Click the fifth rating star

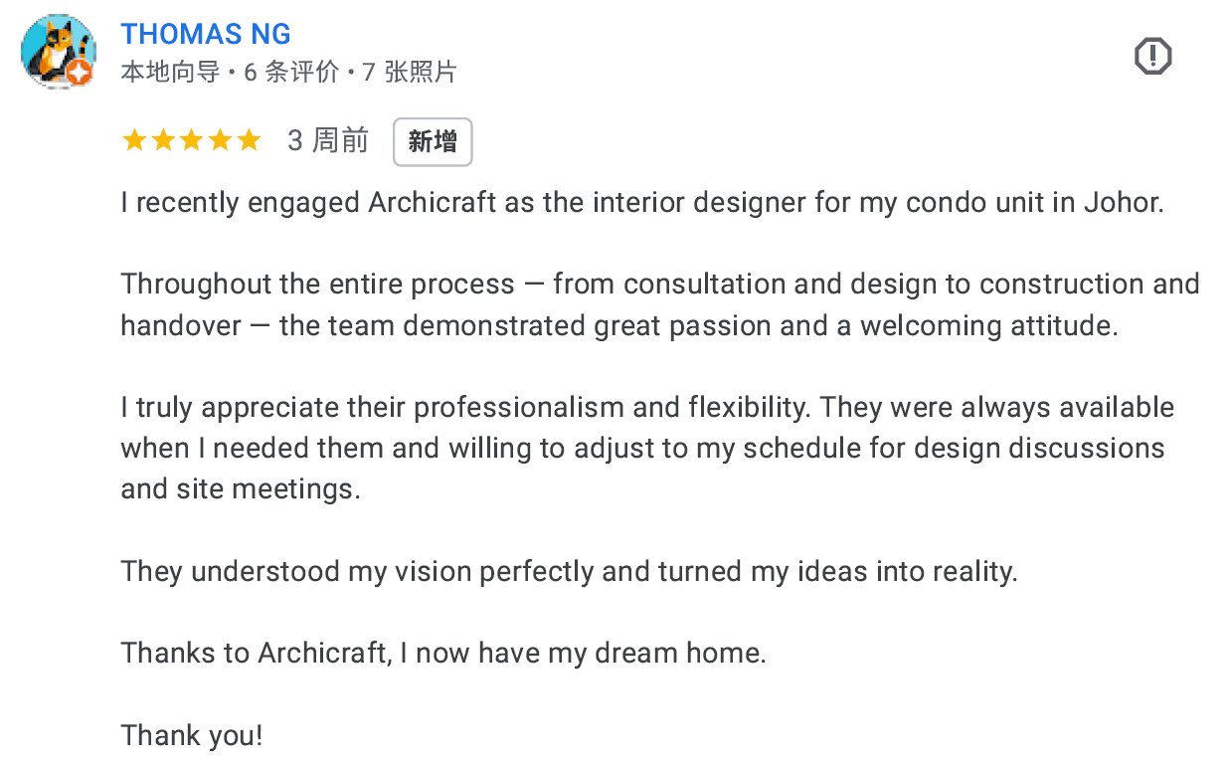coord(249,141)
